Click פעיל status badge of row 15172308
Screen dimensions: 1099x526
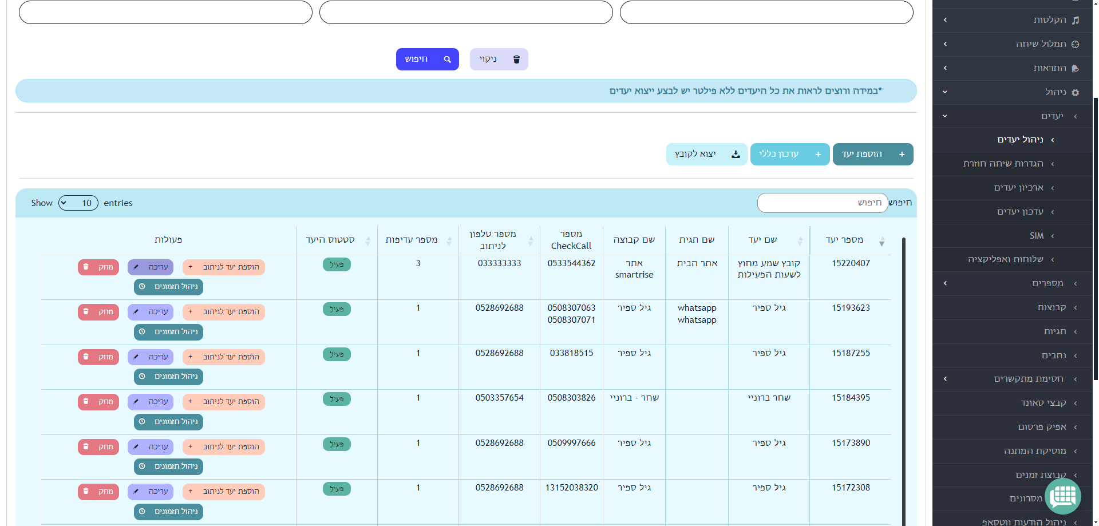coord(337,489)
